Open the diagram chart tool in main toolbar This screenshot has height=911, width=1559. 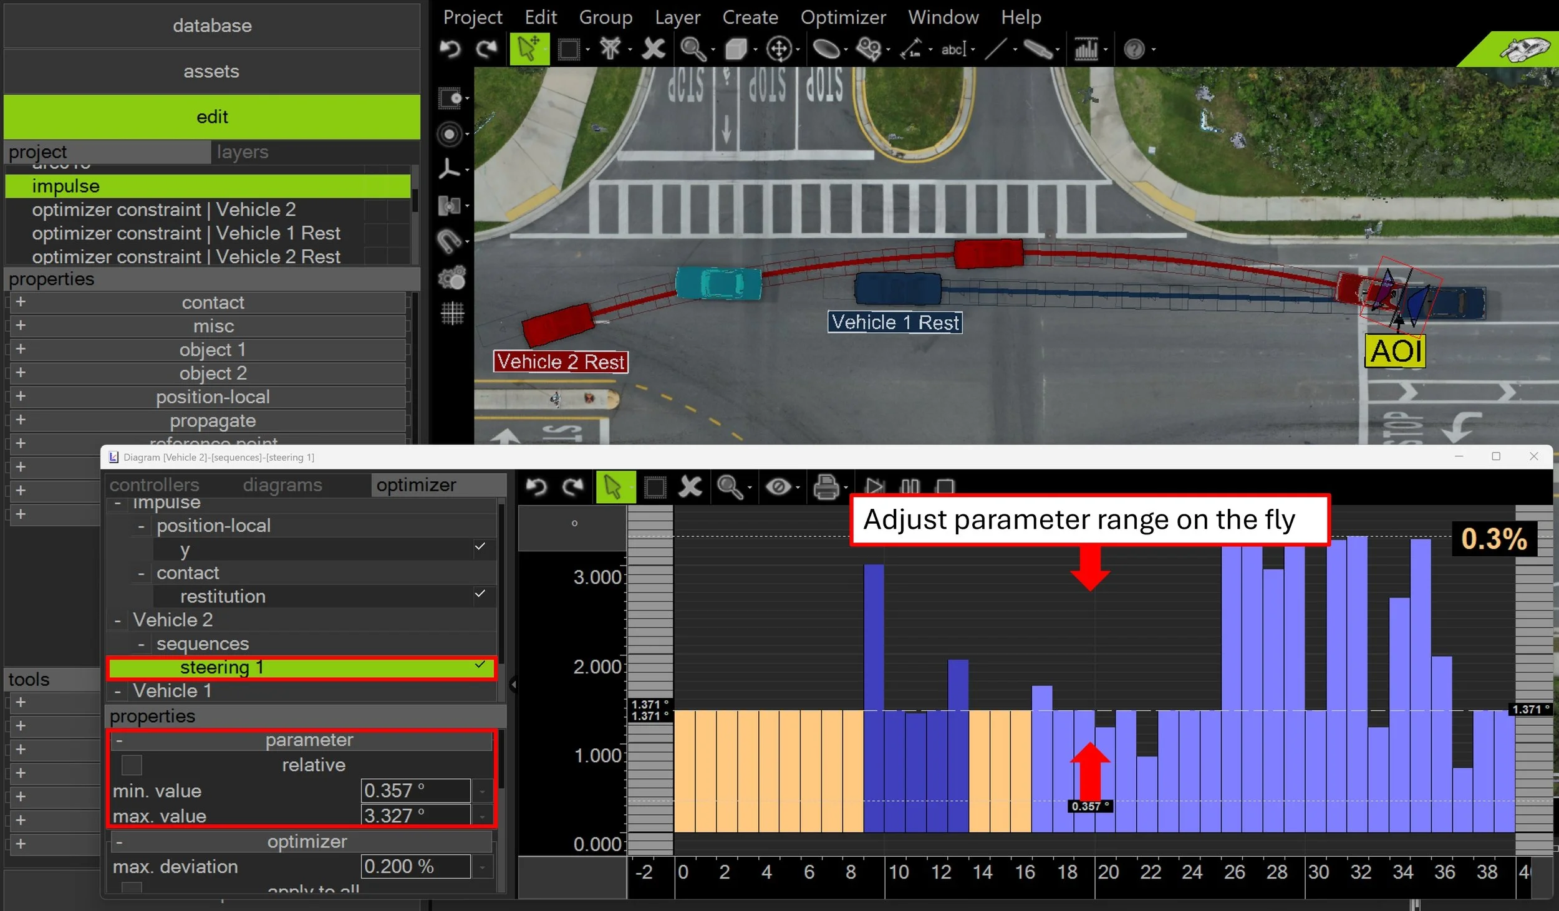click(1086, 49)
